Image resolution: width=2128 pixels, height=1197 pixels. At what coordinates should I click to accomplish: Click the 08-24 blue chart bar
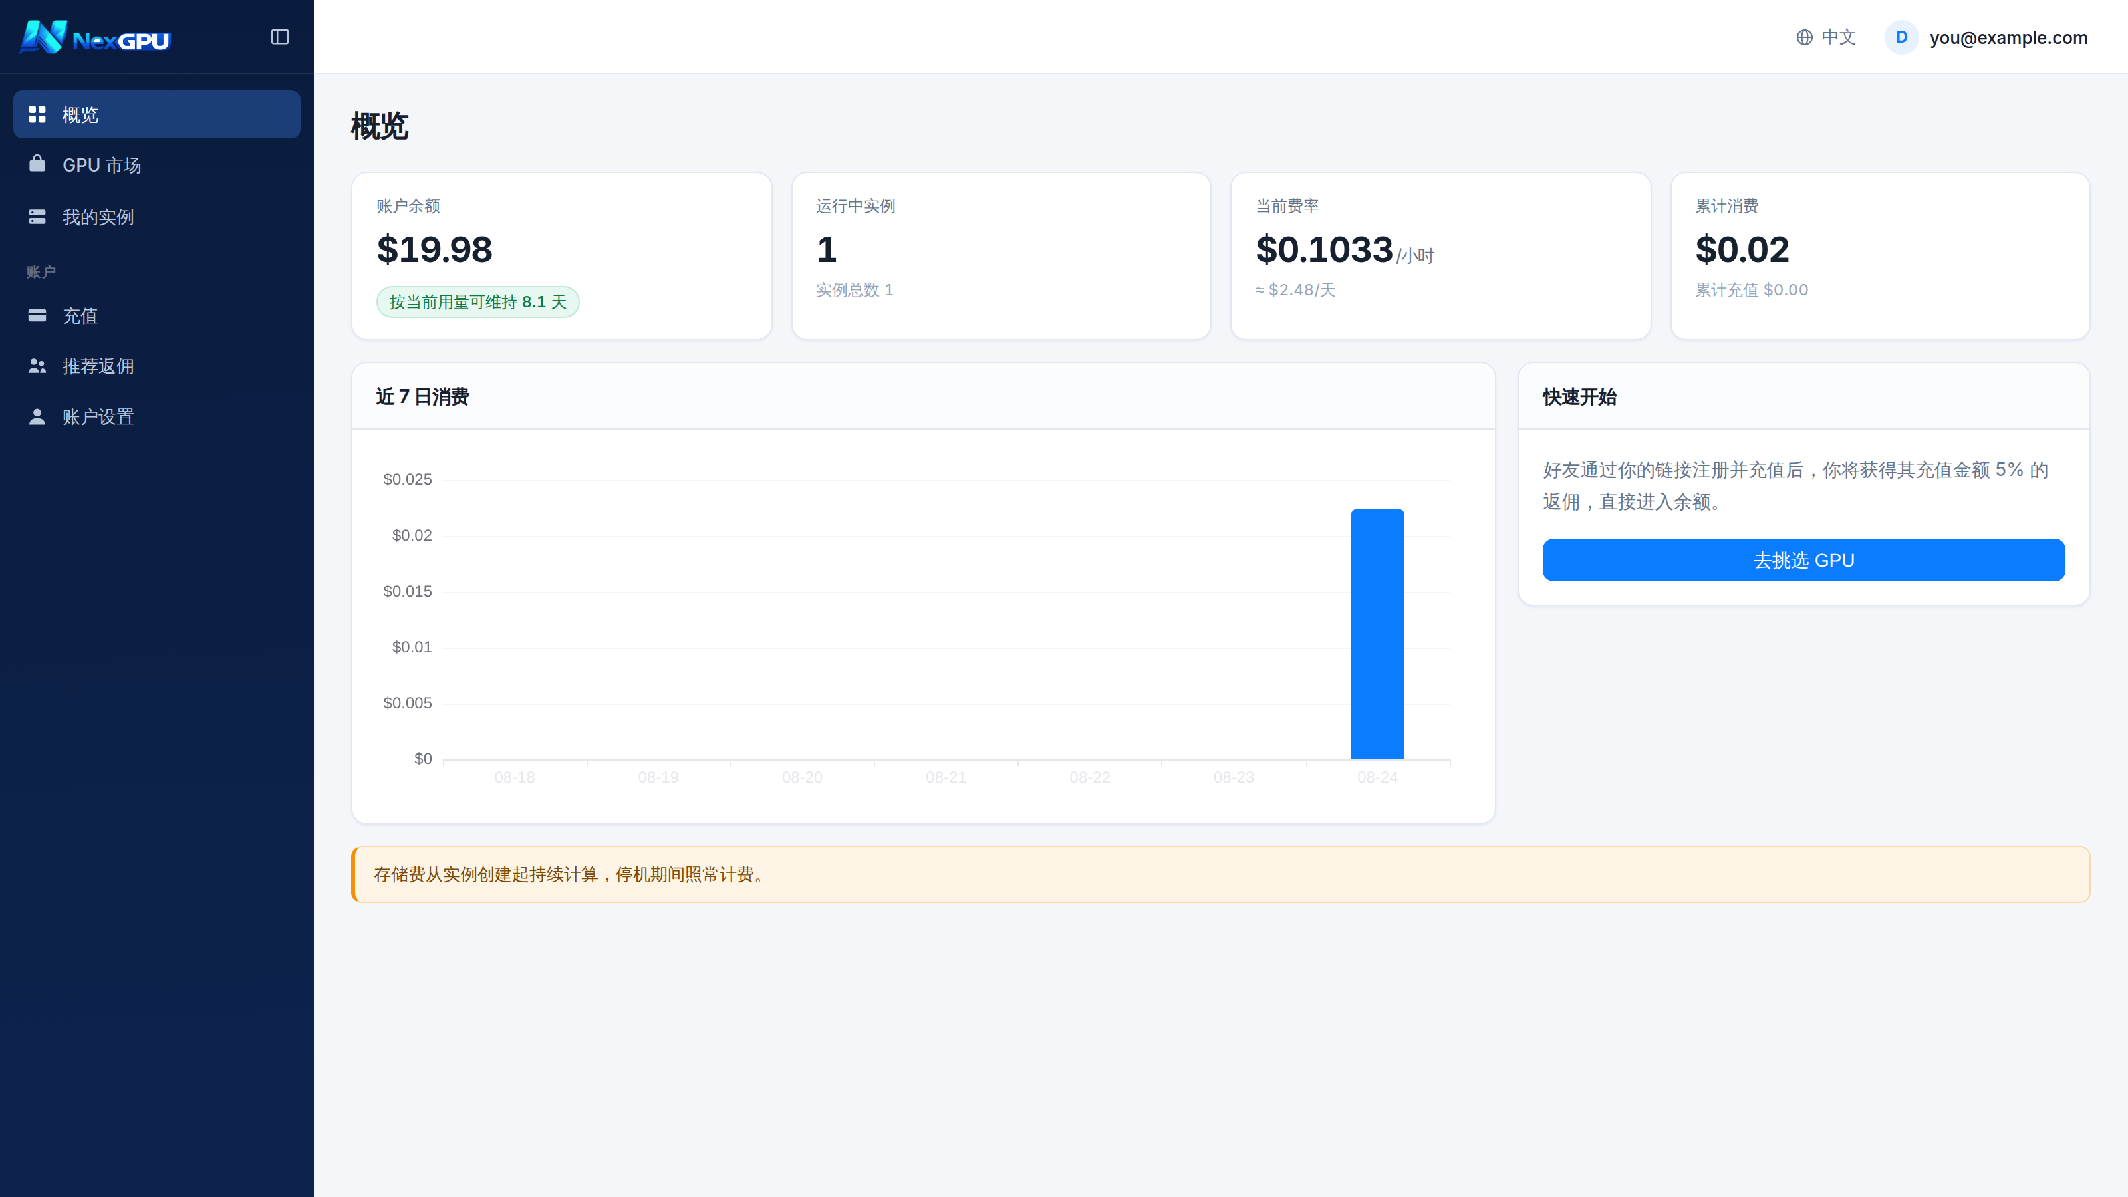pyautogui.click(x=1377, y=634)
